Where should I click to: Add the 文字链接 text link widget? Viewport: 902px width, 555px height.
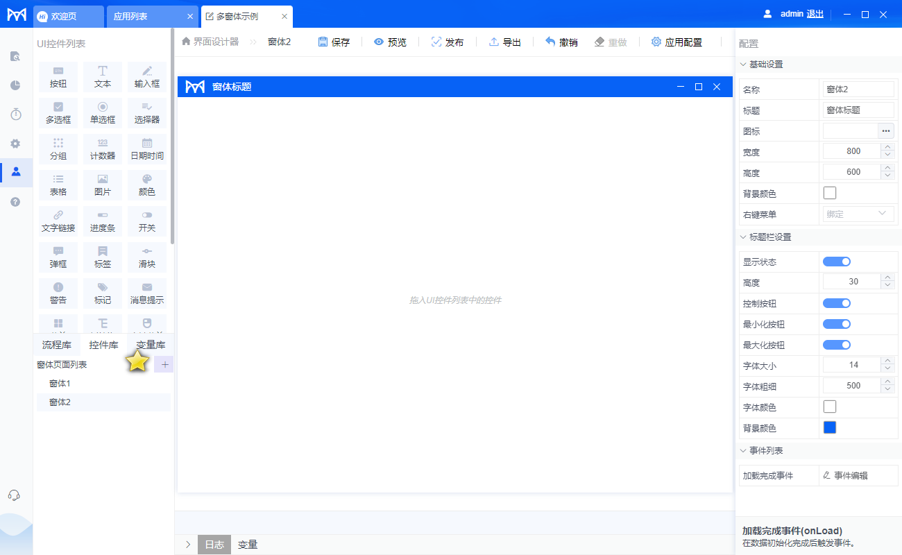(x=58, y=221)
